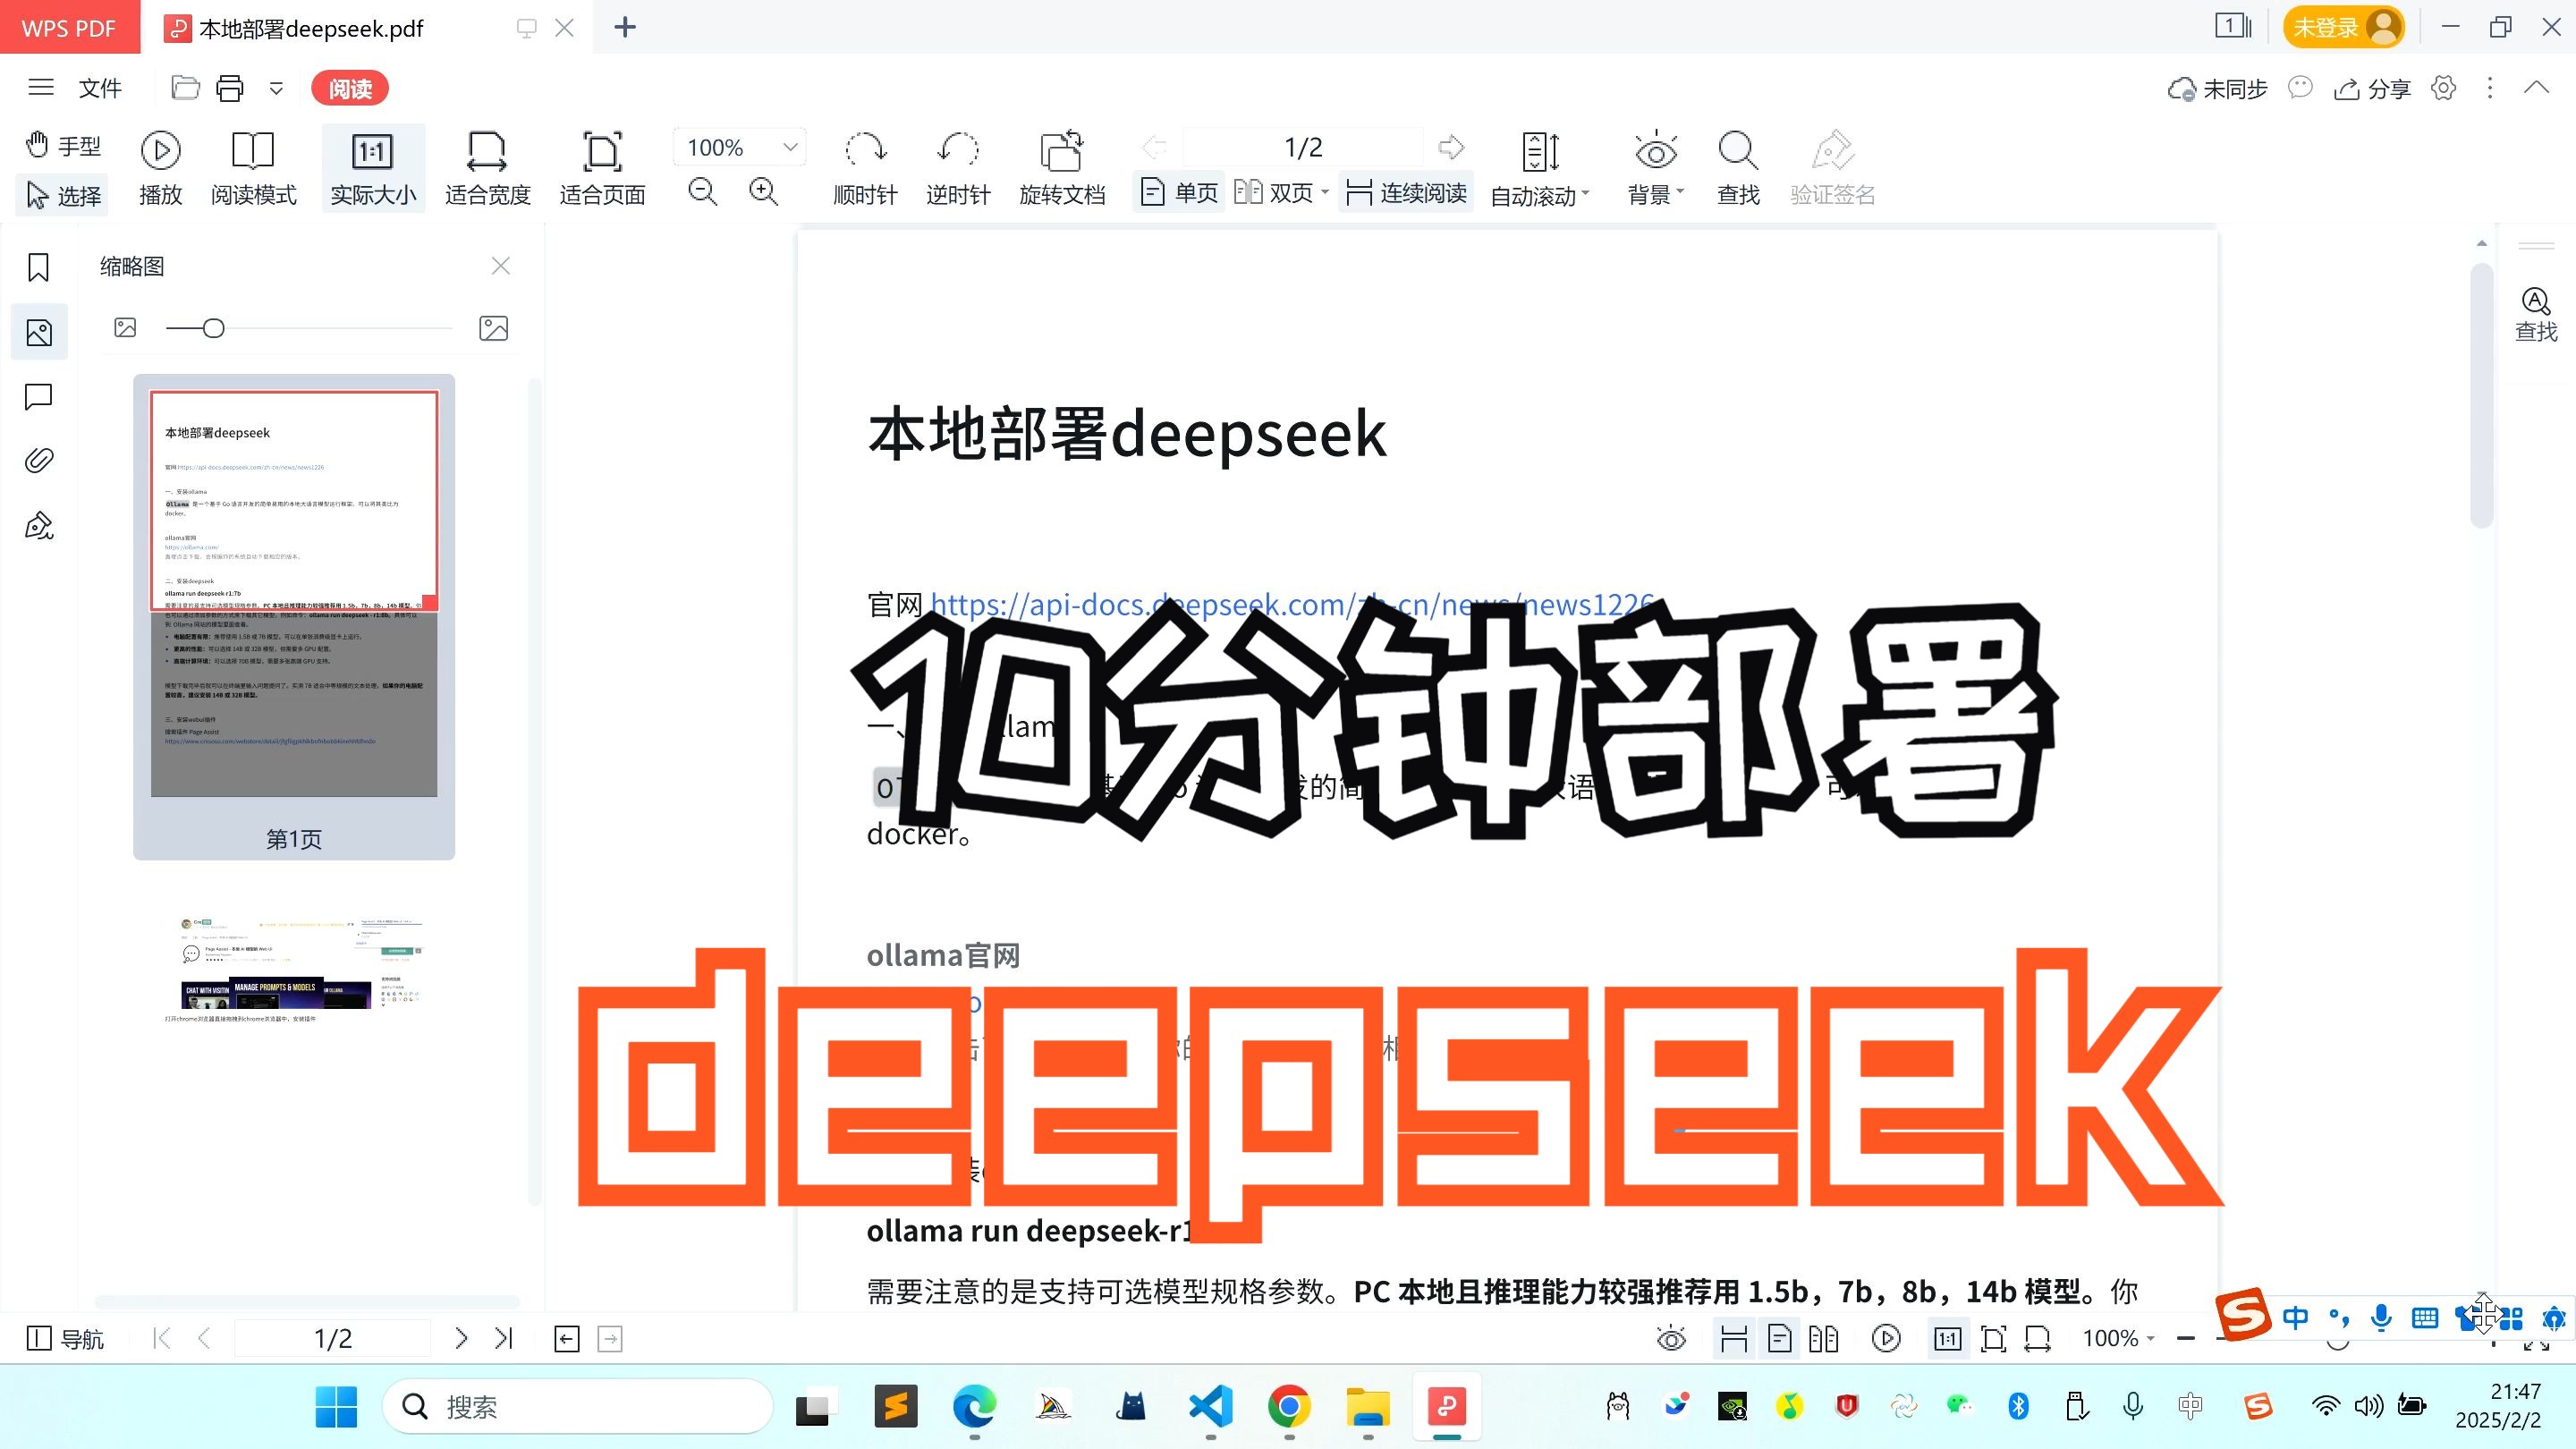Switch to 单页 single page view
The height and width of the screenshot is (1449, 2576).
click(1180, 192)
